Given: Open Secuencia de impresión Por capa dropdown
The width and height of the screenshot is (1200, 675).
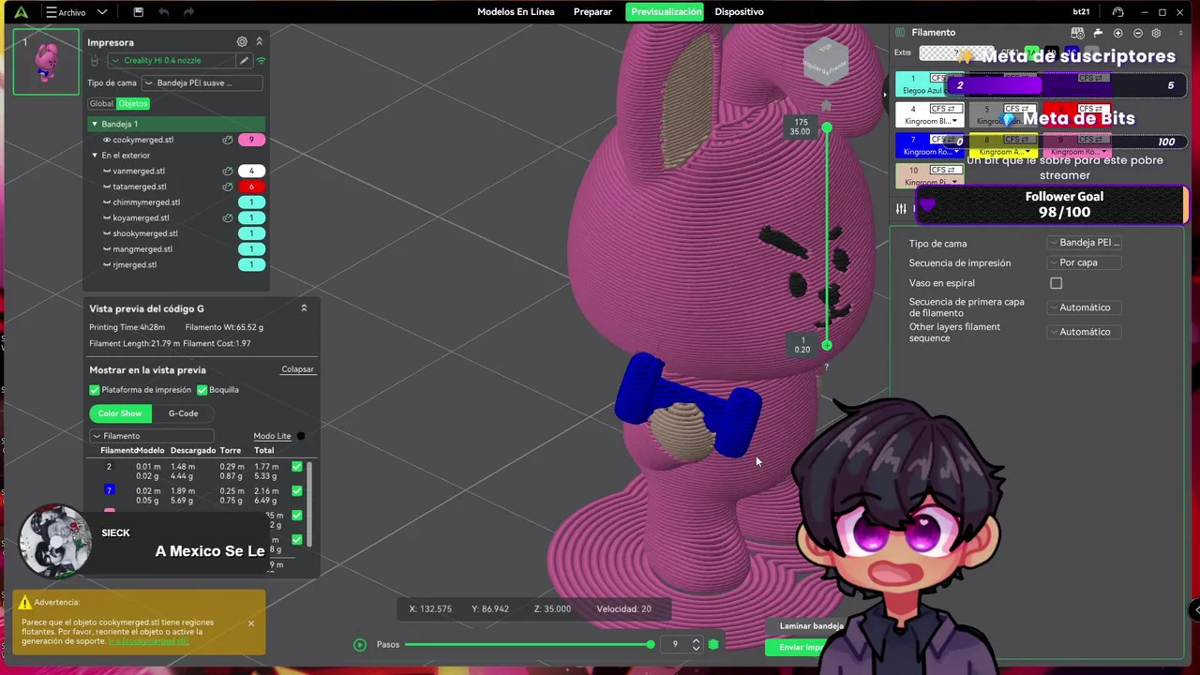Looking at the screenshot, I should tap(1085, 263).
